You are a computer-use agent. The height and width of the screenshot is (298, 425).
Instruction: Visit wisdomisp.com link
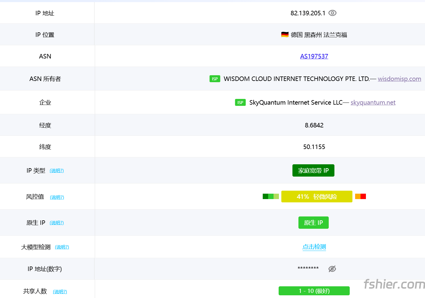pos(399,79)
